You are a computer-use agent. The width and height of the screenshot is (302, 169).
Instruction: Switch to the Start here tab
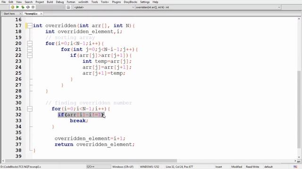pos(9,14)
